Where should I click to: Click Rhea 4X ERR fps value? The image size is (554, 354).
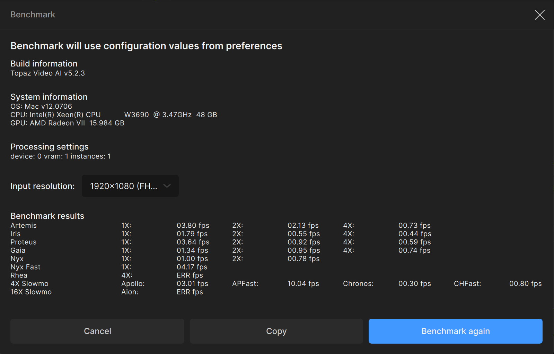pyautogui.click(x=190, y=275)
